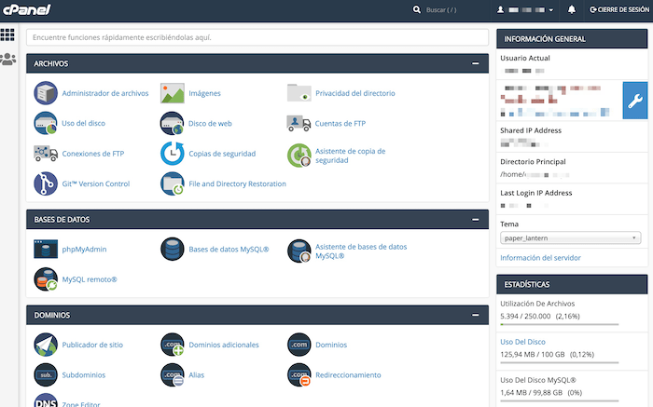Click the '5.394 / 250.000' file usage value
The height and width of the screenshot is (407, 653).
click(x=525, y=316)
